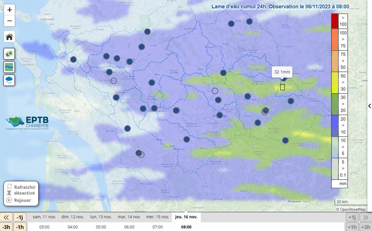Screen dimensions: 372x231
Task: Go back one day with -1j
Action: (20, 217)
